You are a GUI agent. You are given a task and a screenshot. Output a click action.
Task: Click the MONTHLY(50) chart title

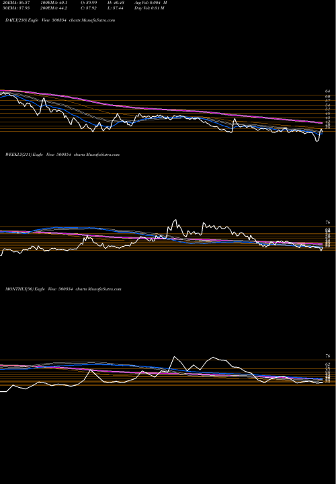click(x=63, y=289)
